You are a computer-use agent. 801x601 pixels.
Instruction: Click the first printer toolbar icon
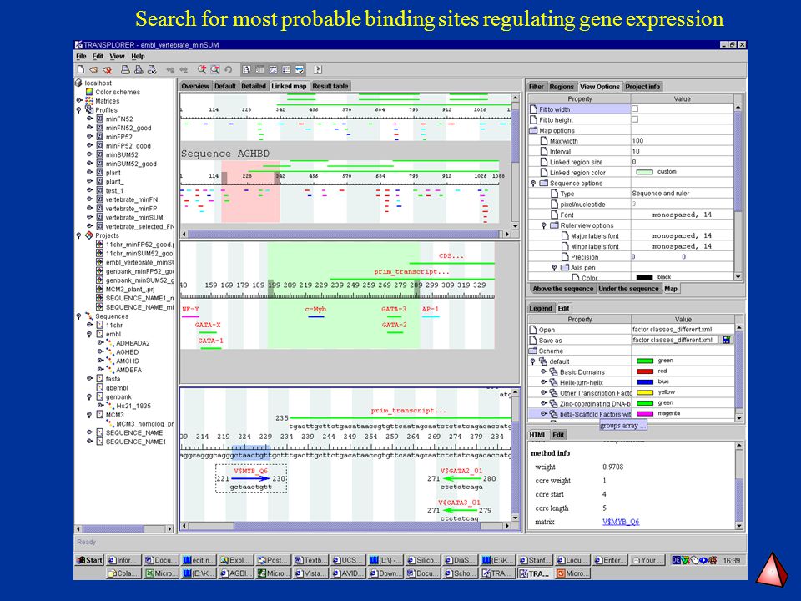pyautogui.click(x=125, y=69)
